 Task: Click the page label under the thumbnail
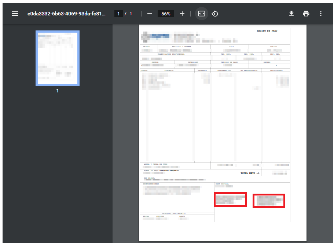coord(58,91)
